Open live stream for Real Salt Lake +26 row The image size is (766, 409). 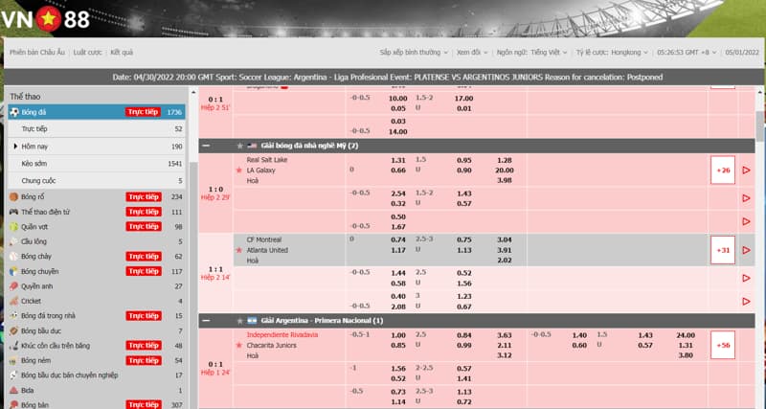[746, 170]
